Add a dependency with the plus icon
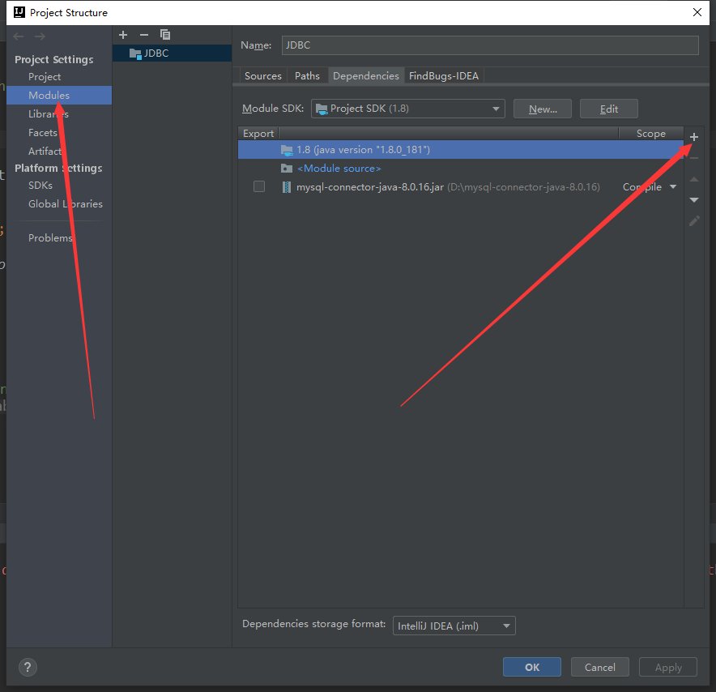716x692 pixels. click(693, 137)
